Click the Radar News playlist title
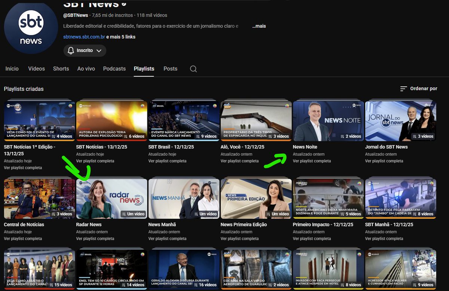Screen dimensions: 449x291 coord(89,225)
